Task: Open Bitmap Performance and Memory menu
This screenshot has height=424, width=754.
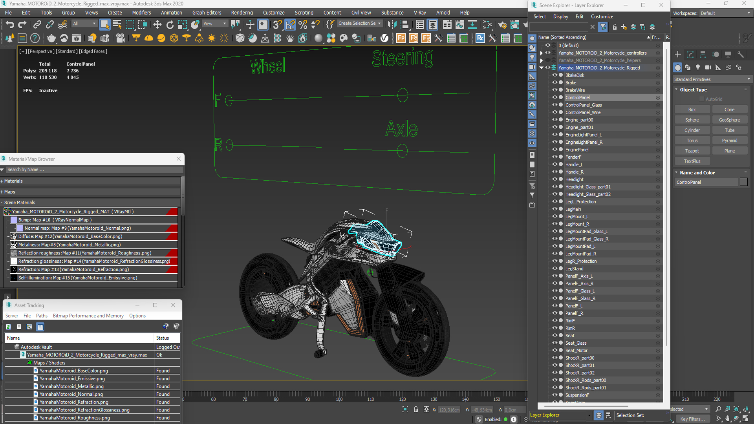Action: pyautogui.click(x=88, y=316)
